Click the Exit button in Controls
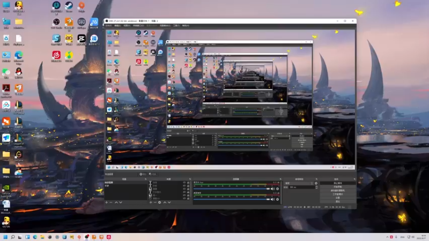This screenshot has width=429, height=241. [338, 201]
